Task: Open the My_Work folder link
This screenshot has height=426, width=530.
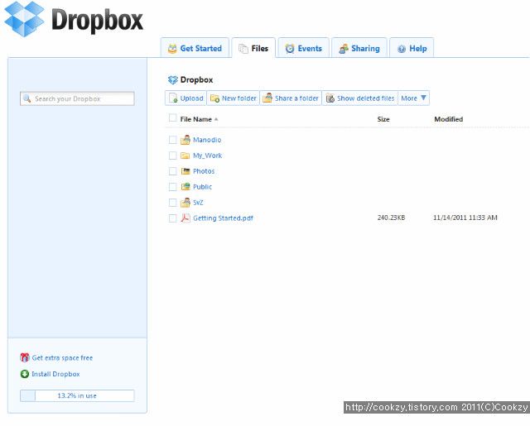Action: click(207, 156)
